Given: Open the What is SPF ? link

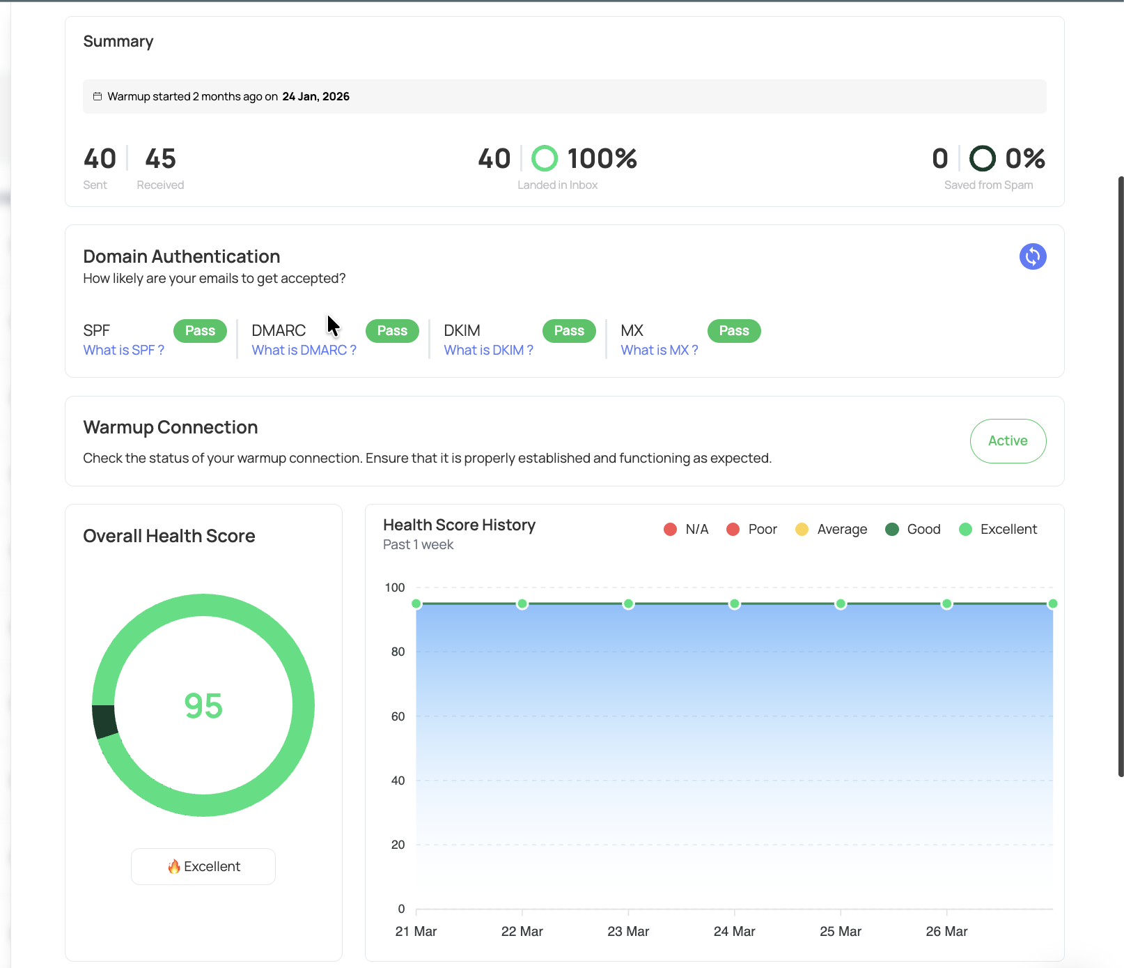Looking at the screenshot, I should (x=124, y=350).
